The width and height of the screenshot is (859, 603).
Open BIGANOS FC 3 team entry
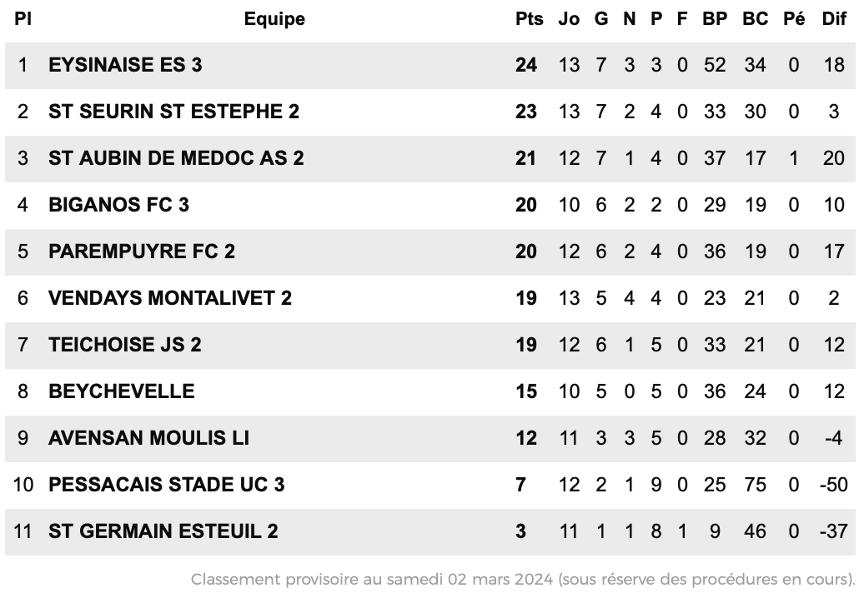(x=119, y=205)
